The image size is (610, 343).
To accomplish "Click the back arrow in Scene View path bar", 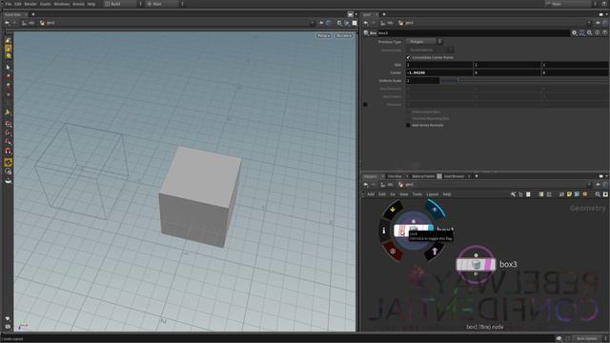I will point(8,23).
